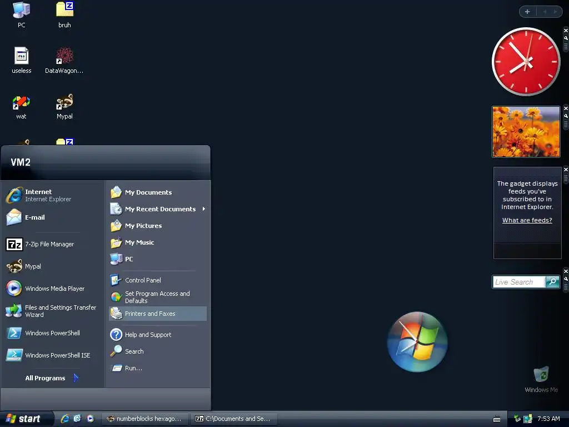
Task: Open My Music folder
Action: pyautogui.click(x=157, y=242)
